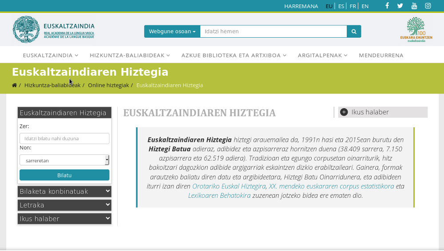Click the magnifier search button
This screenshot has height=251, width=444.
click(x=354, y=31)
